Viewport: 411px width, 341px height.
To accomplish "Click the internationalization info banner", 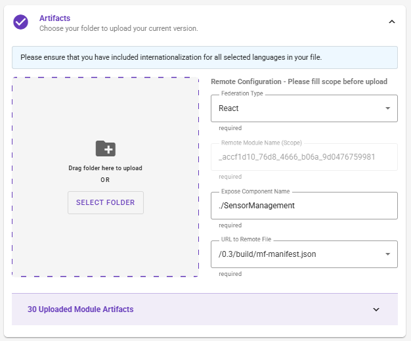I will [x=205, y=57].
